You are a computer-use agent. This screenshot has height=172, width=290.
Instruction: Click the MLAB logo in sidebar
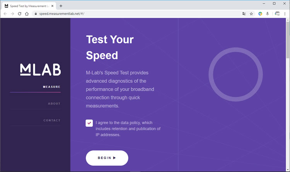click(40, 69)
